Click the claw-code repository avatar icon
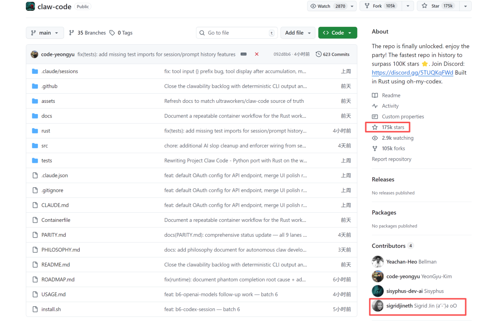Viewport: 498px width, 322px height. tap(30, 6)
